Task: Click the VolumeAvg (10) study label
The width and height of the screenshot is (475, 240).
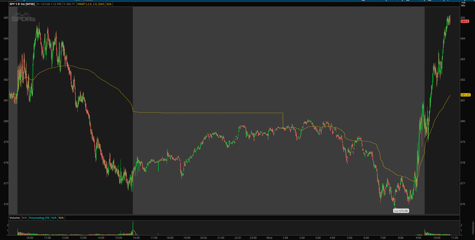Action: click(38, 217)
